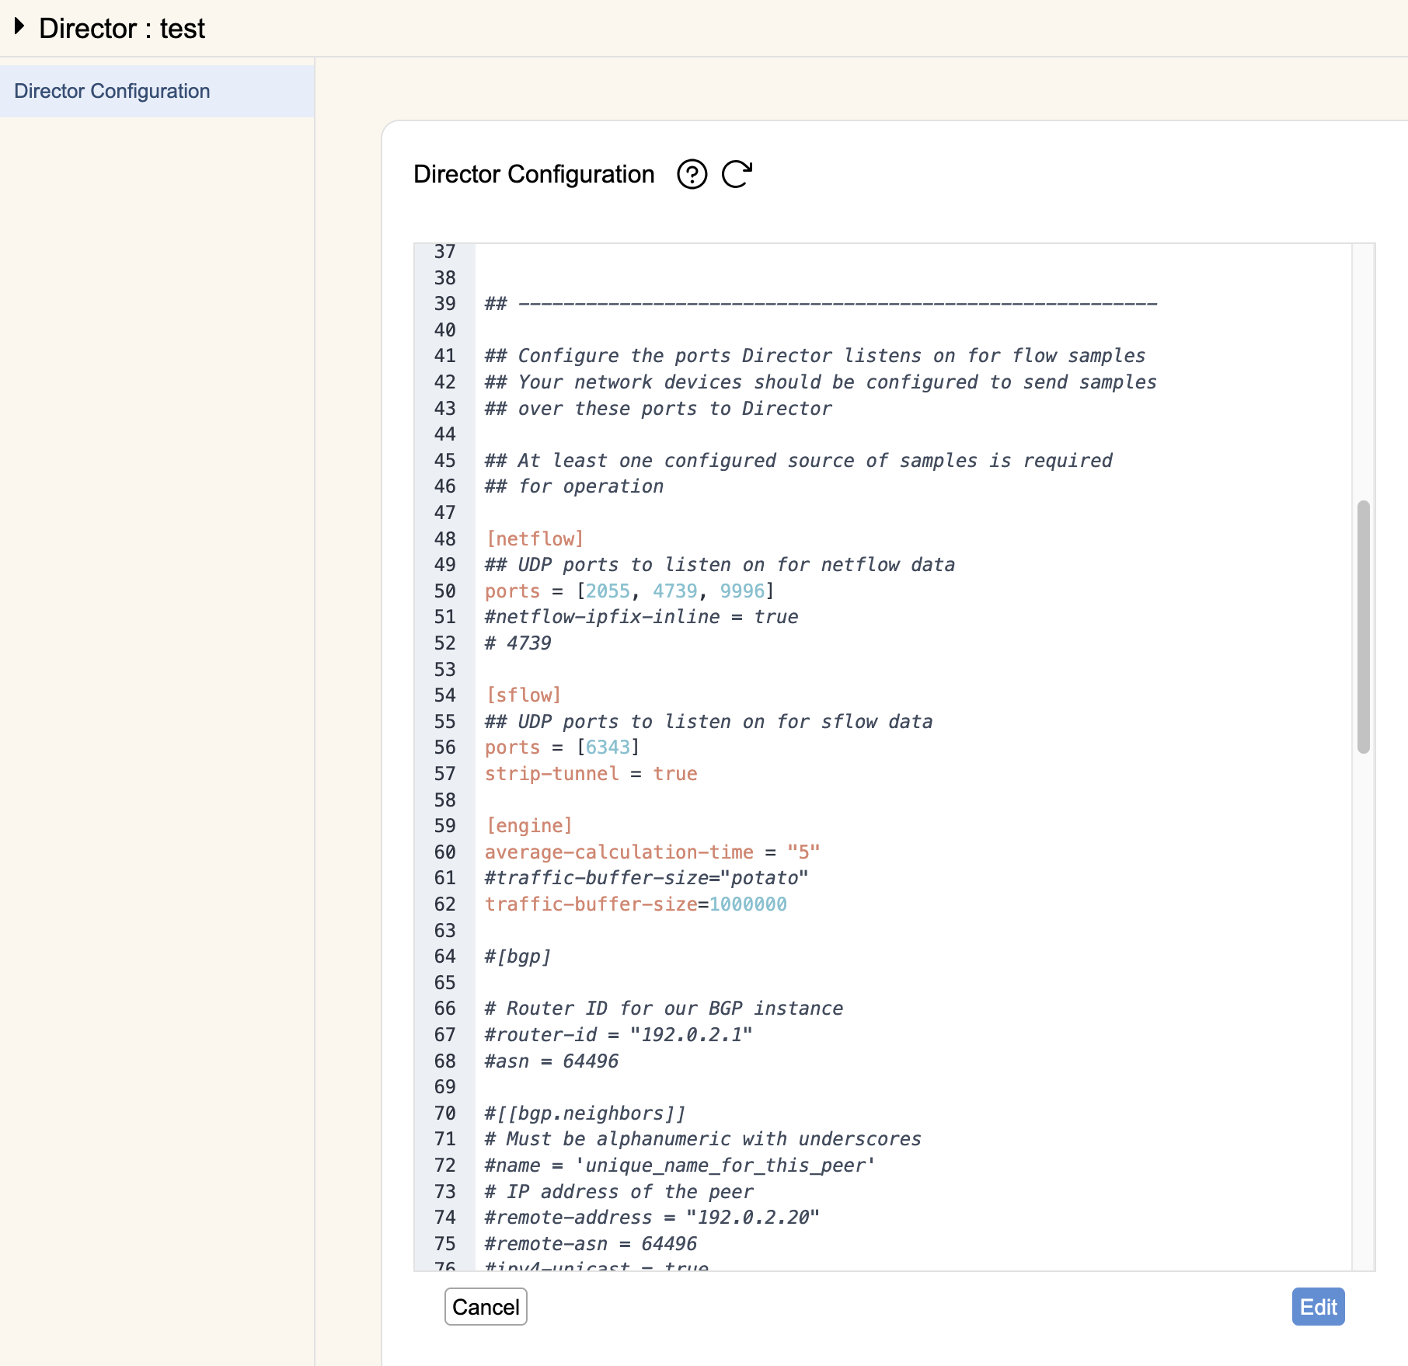This screenshot has width=1408, height=1366.
Task: Click line number 48 in the gutter
Action: (445, 538)
